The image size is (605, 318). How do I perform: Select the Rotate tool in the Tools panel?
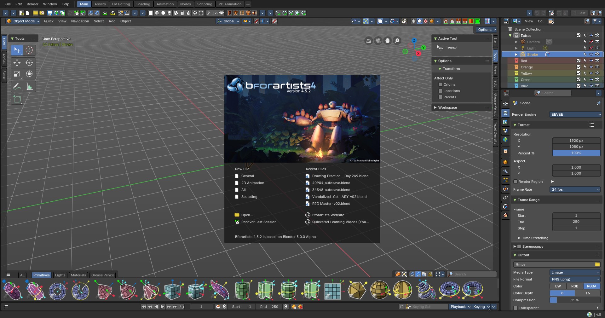pyautogui.click(x=29, y=63)
